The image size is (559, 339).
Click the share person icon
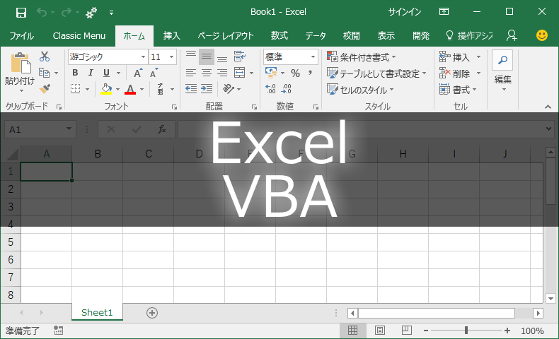pyautogui.click(x=512, y=35)
